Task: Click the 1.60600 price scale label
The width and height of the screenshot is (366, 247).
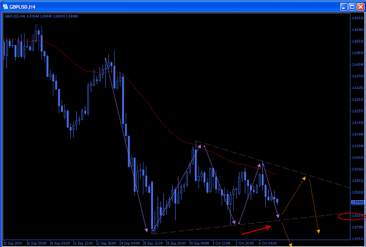Action: click(x=359, y=157)
